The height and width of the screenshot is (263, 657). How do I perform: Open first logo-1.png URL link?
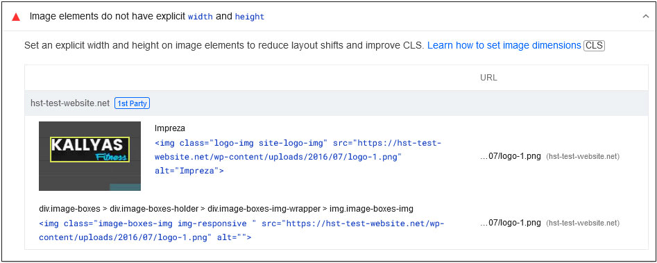[x=511, y=157]
